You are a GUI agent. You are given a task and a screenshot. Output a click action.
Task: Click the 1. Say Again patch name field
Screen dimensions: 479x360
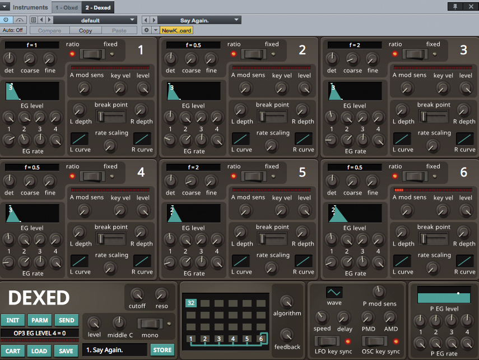[114, 349]
